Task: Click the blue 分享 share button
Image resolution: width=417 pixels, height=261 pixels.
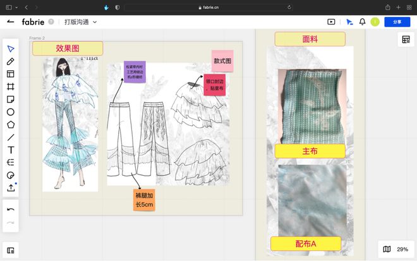Action: pyautogui.click(x=397, y=22)
